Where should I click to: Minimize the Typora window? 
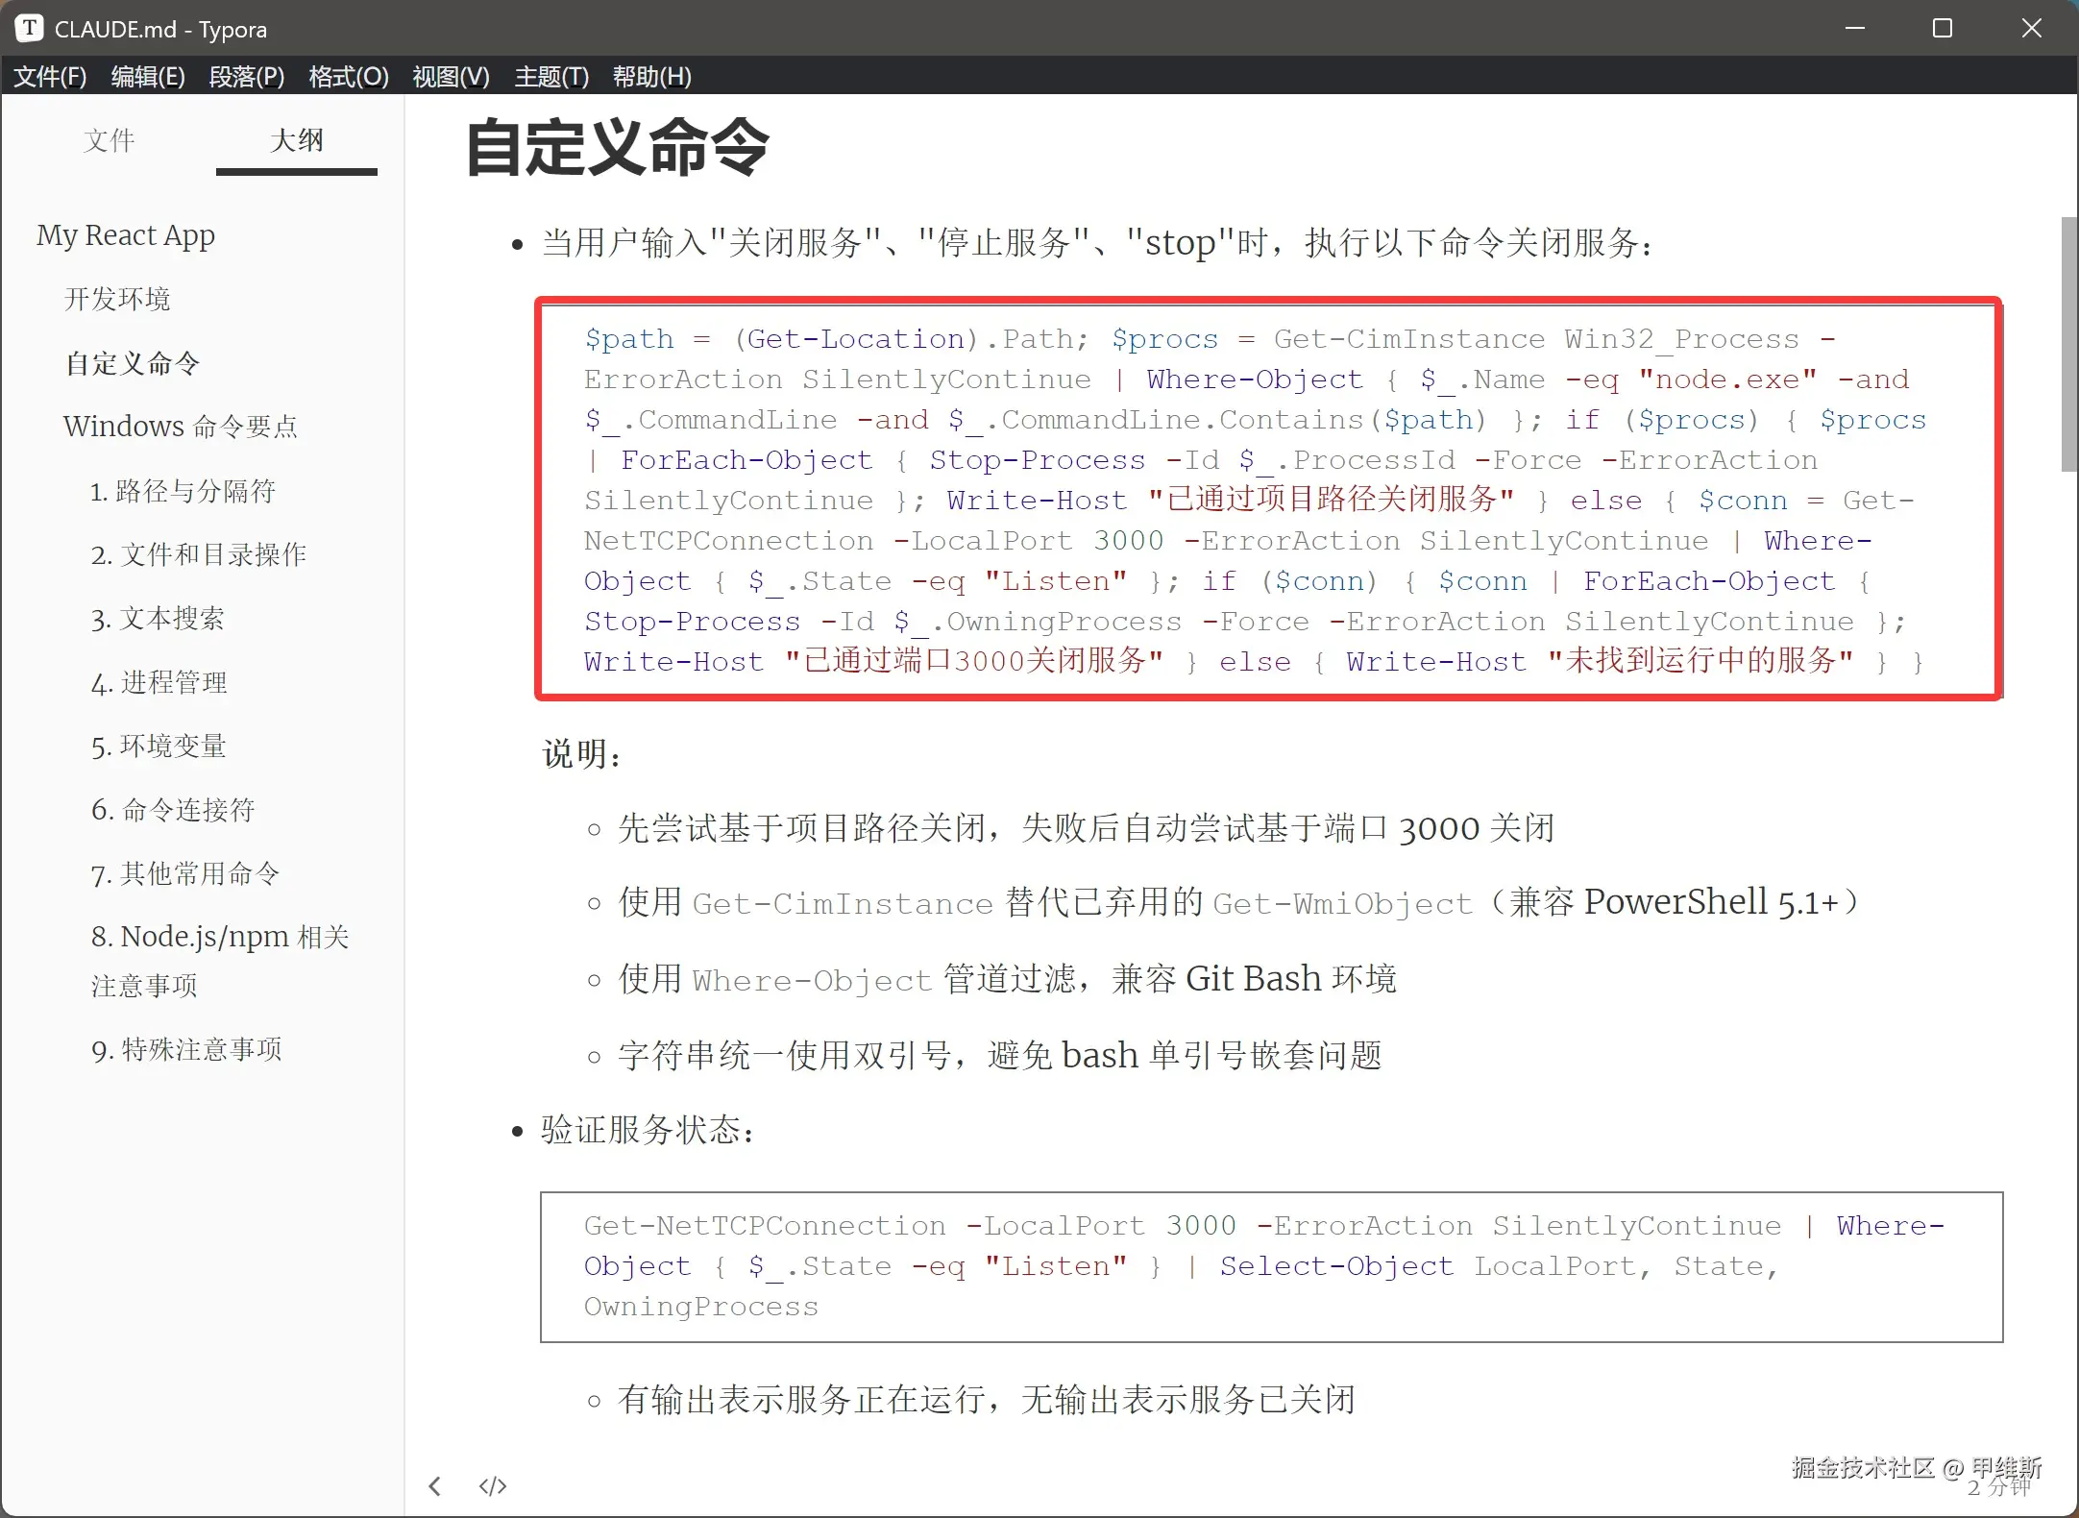click(x=1855, y=28)
